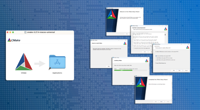The width and height of the screenshot is (200, 110).
Task: Click title bar icon of License Agreement window
Action: (x=132, y=26)
